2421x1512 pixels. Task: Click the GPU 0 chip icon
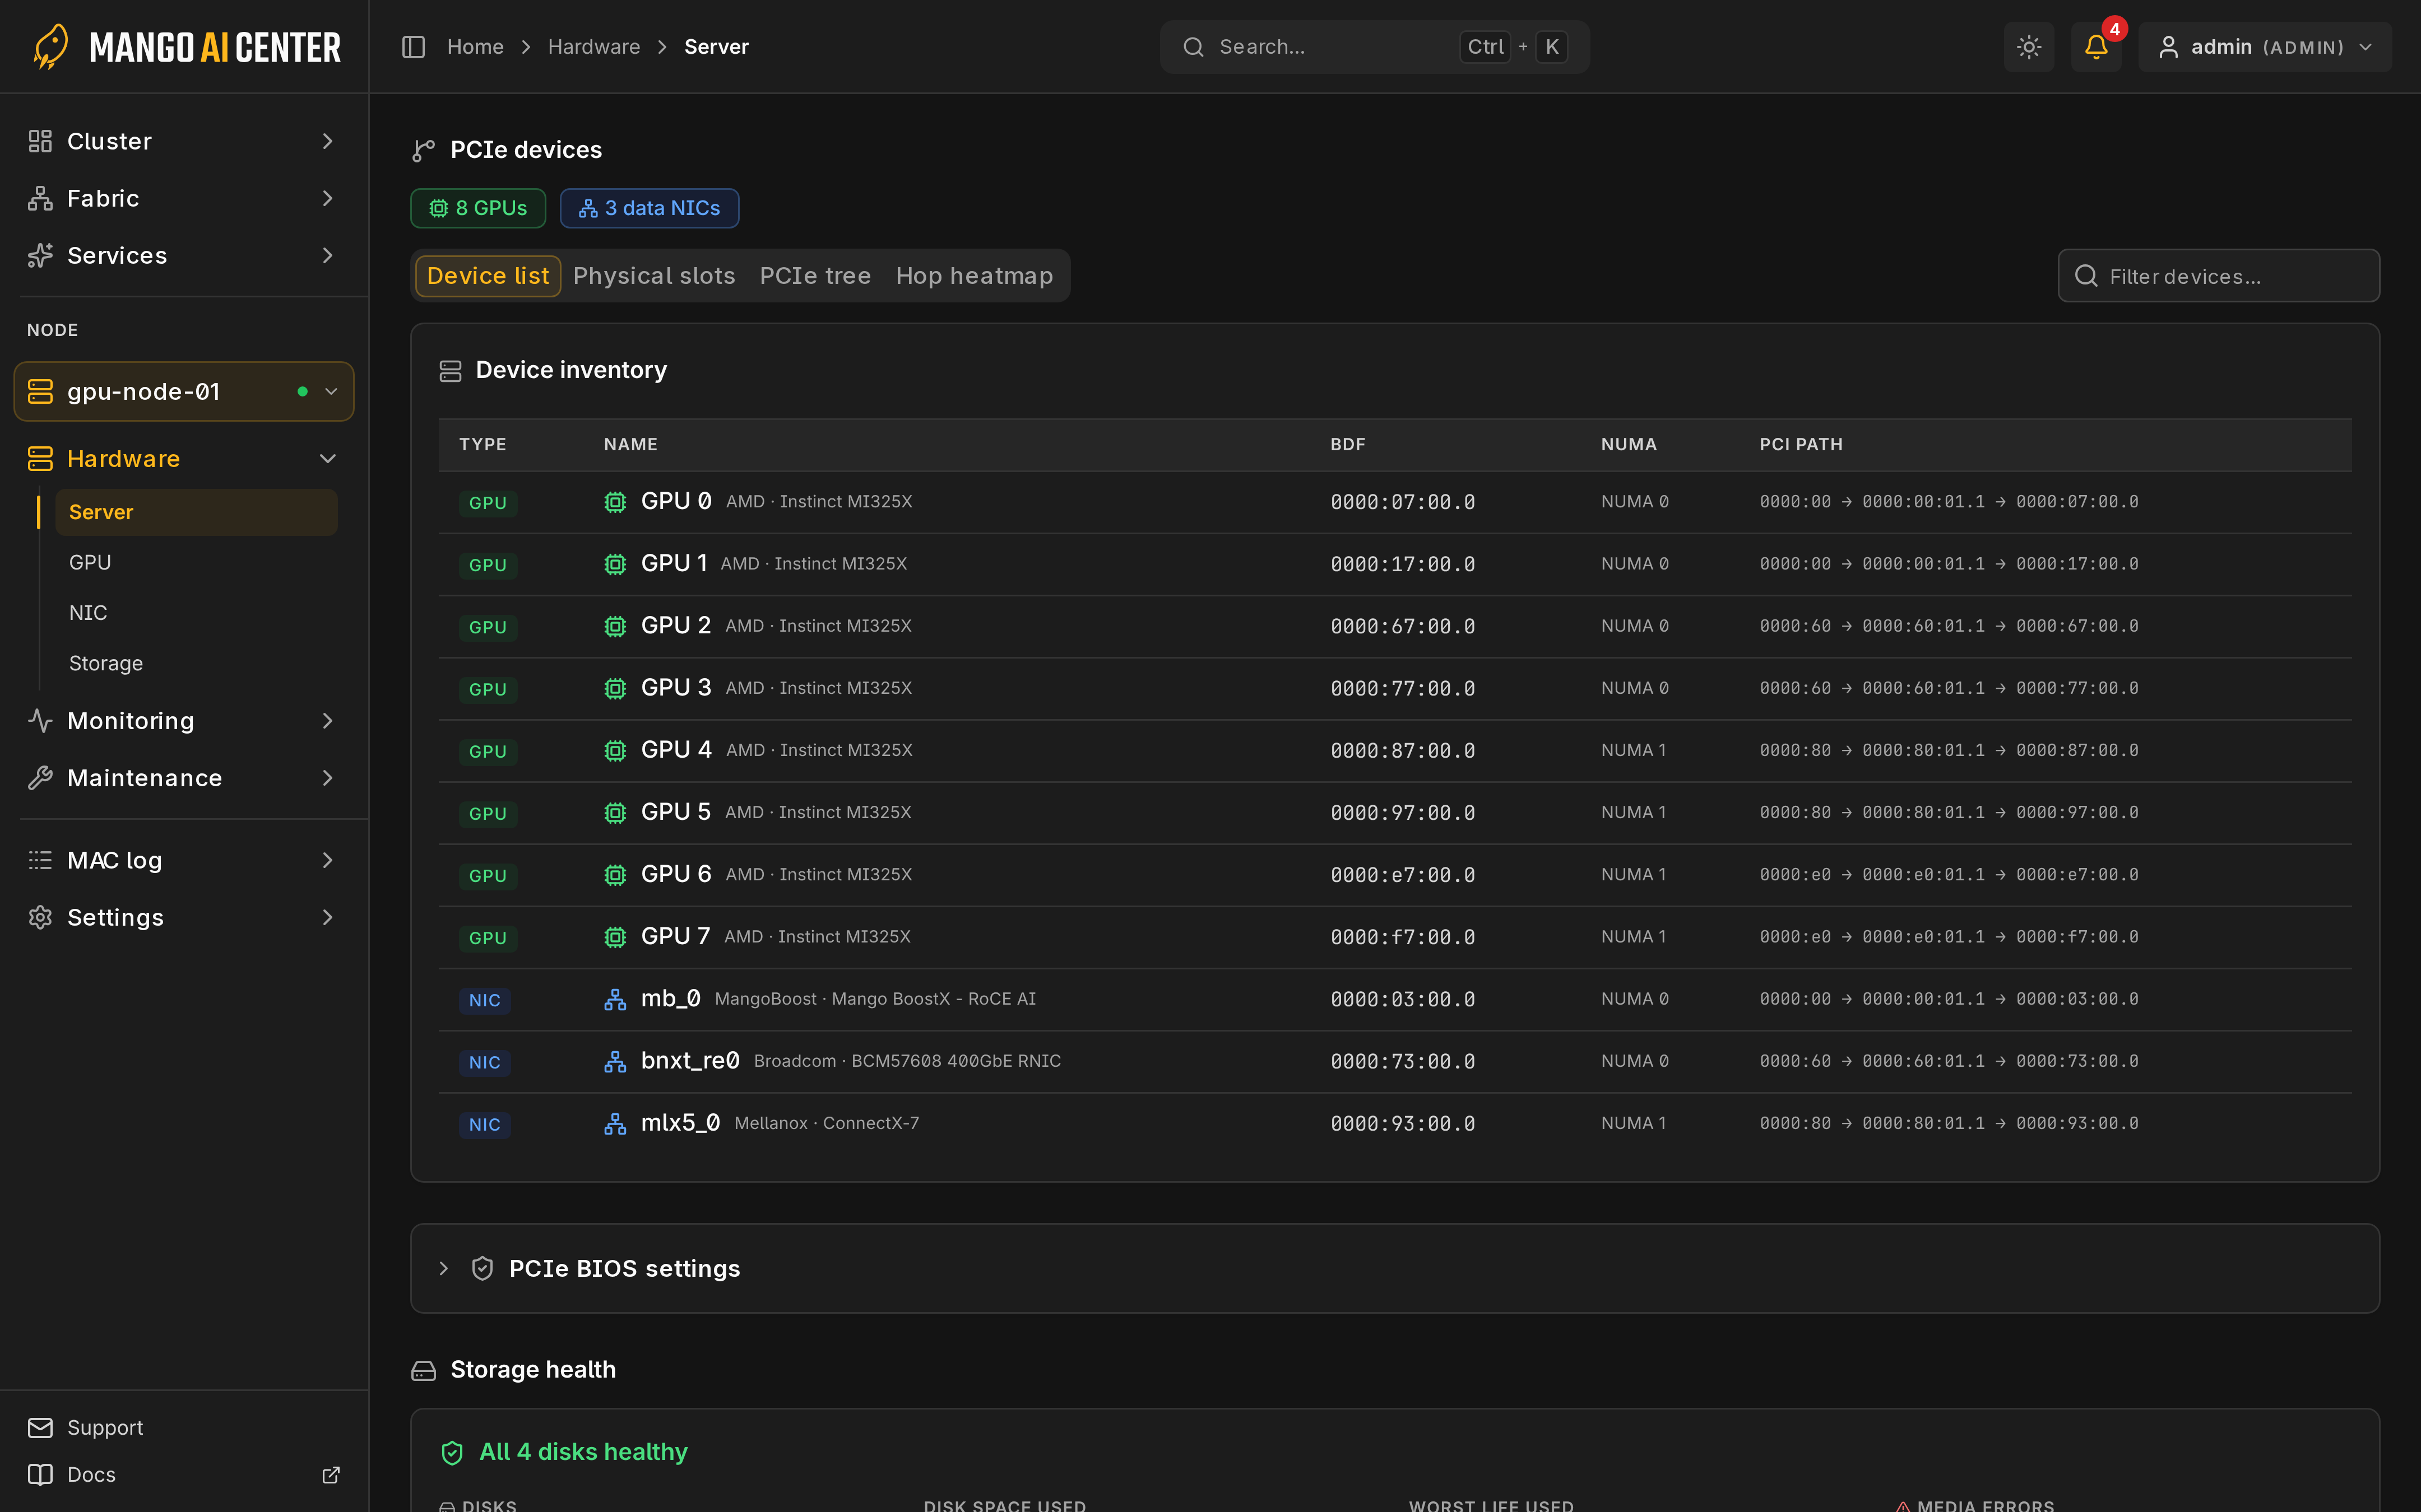615,502
